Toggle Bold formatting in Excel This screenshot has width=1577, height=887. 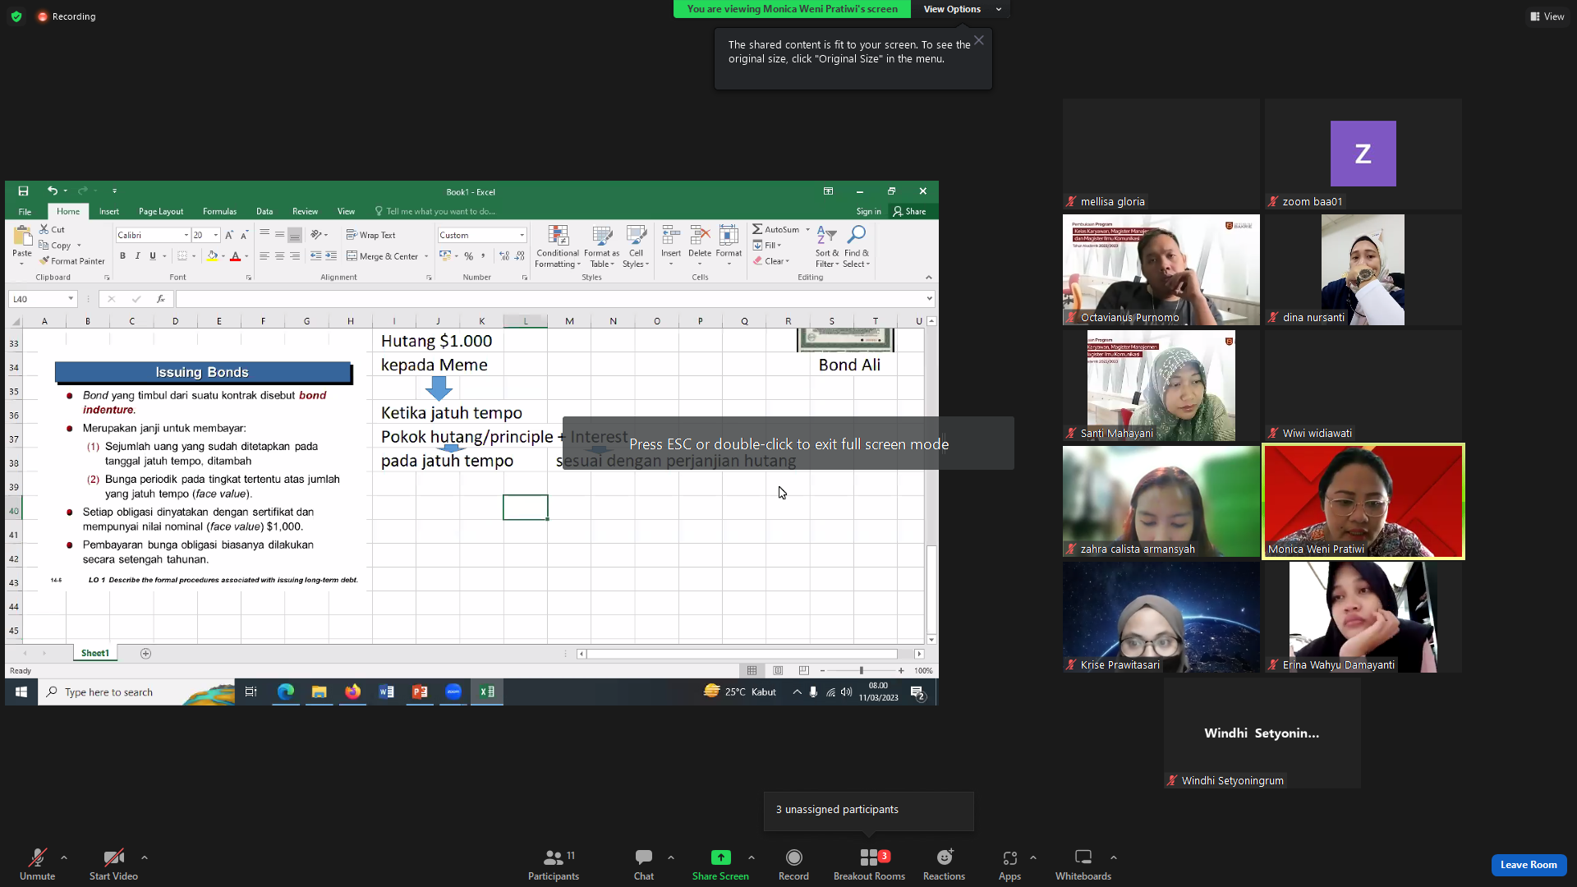(122, 256)
